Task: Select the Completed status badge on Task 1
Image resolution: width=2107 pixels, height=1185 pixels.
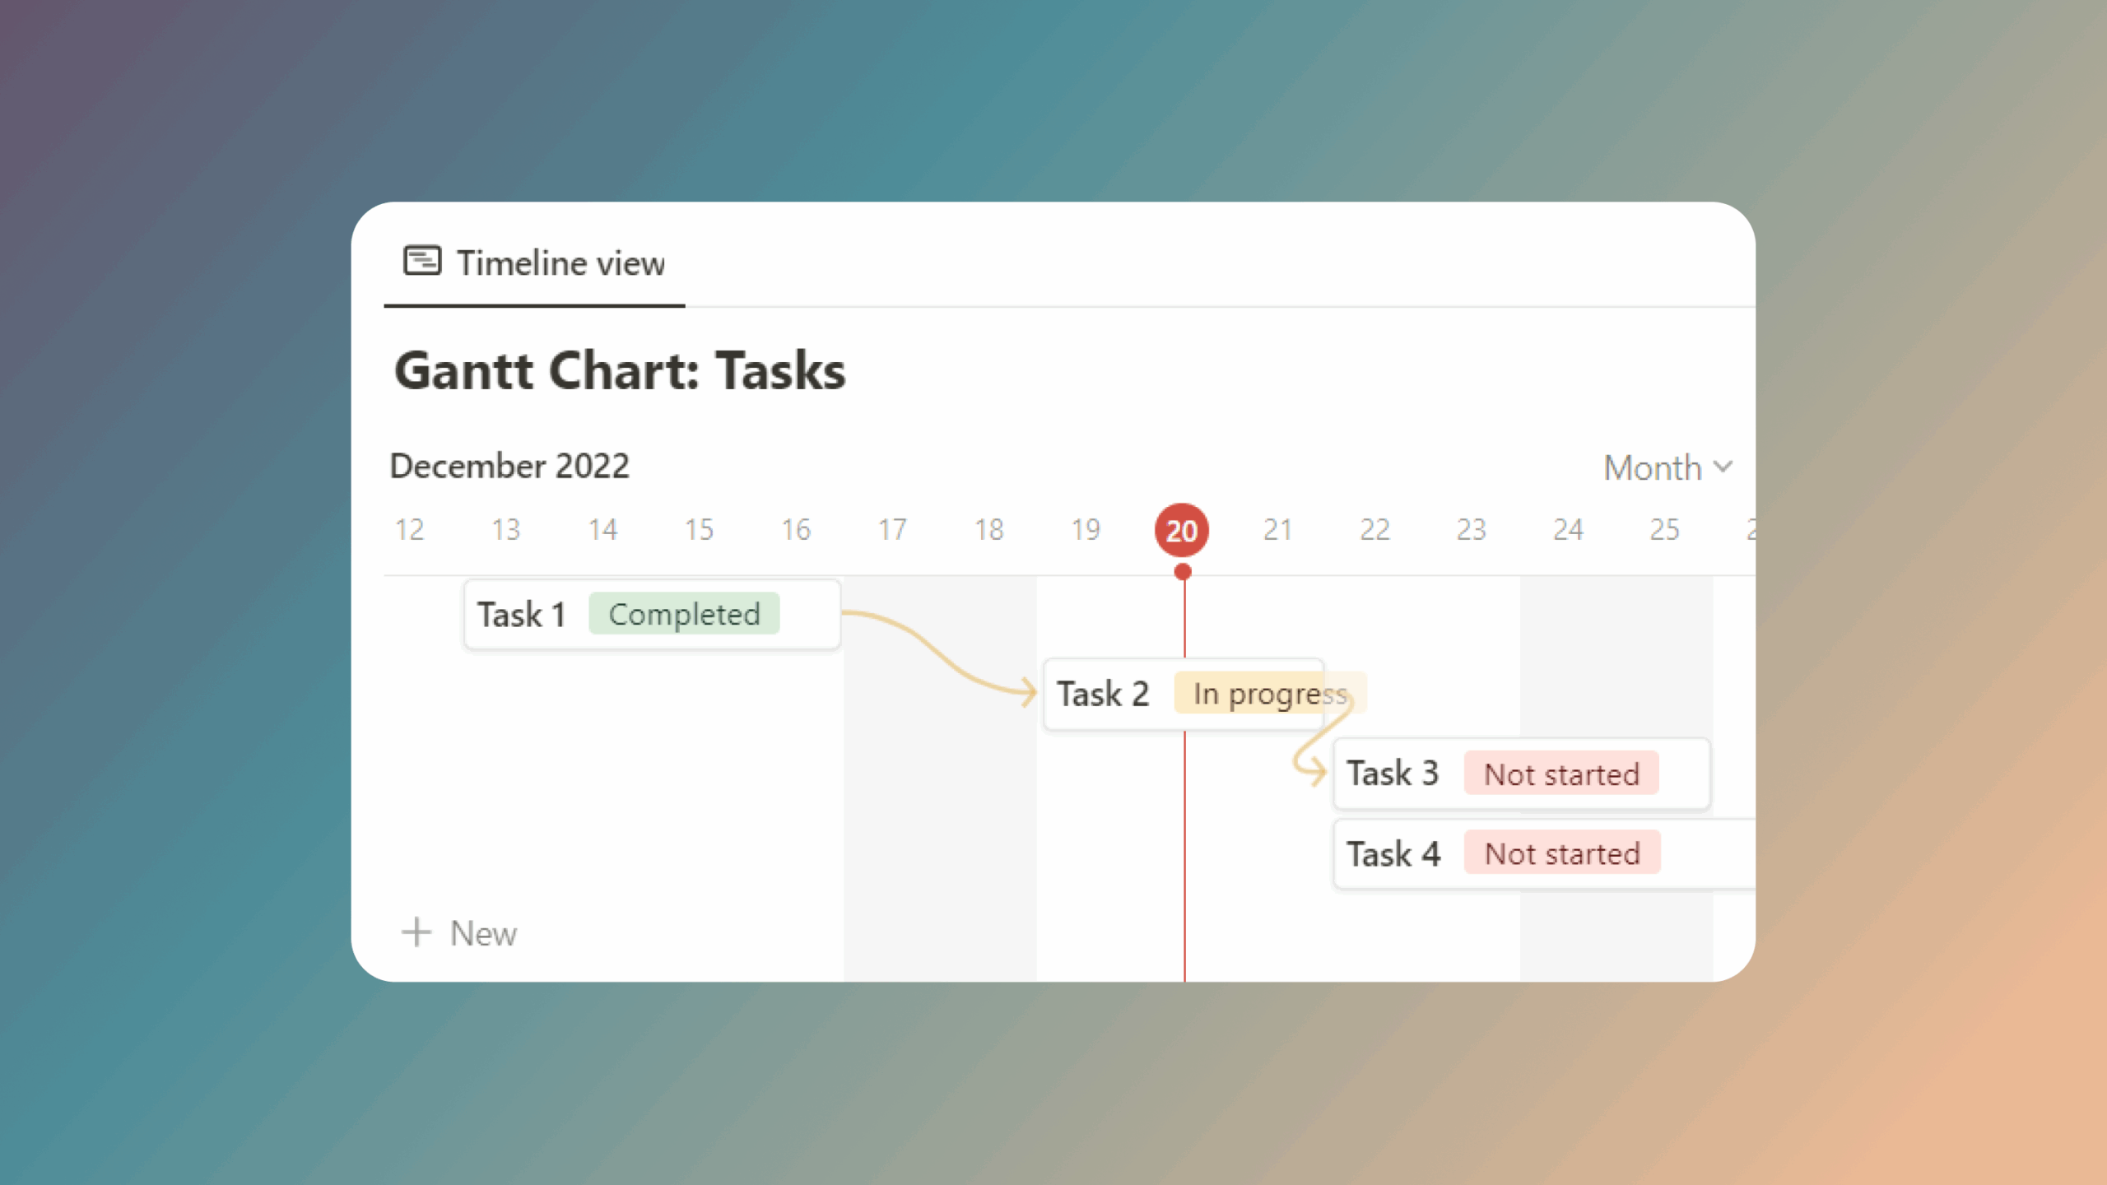Action: click(684, 613)
